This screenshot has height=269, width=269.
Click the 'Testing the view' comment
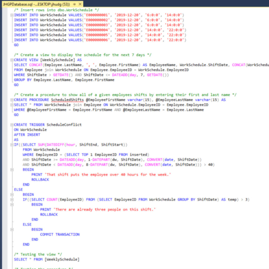pos(38,254)
